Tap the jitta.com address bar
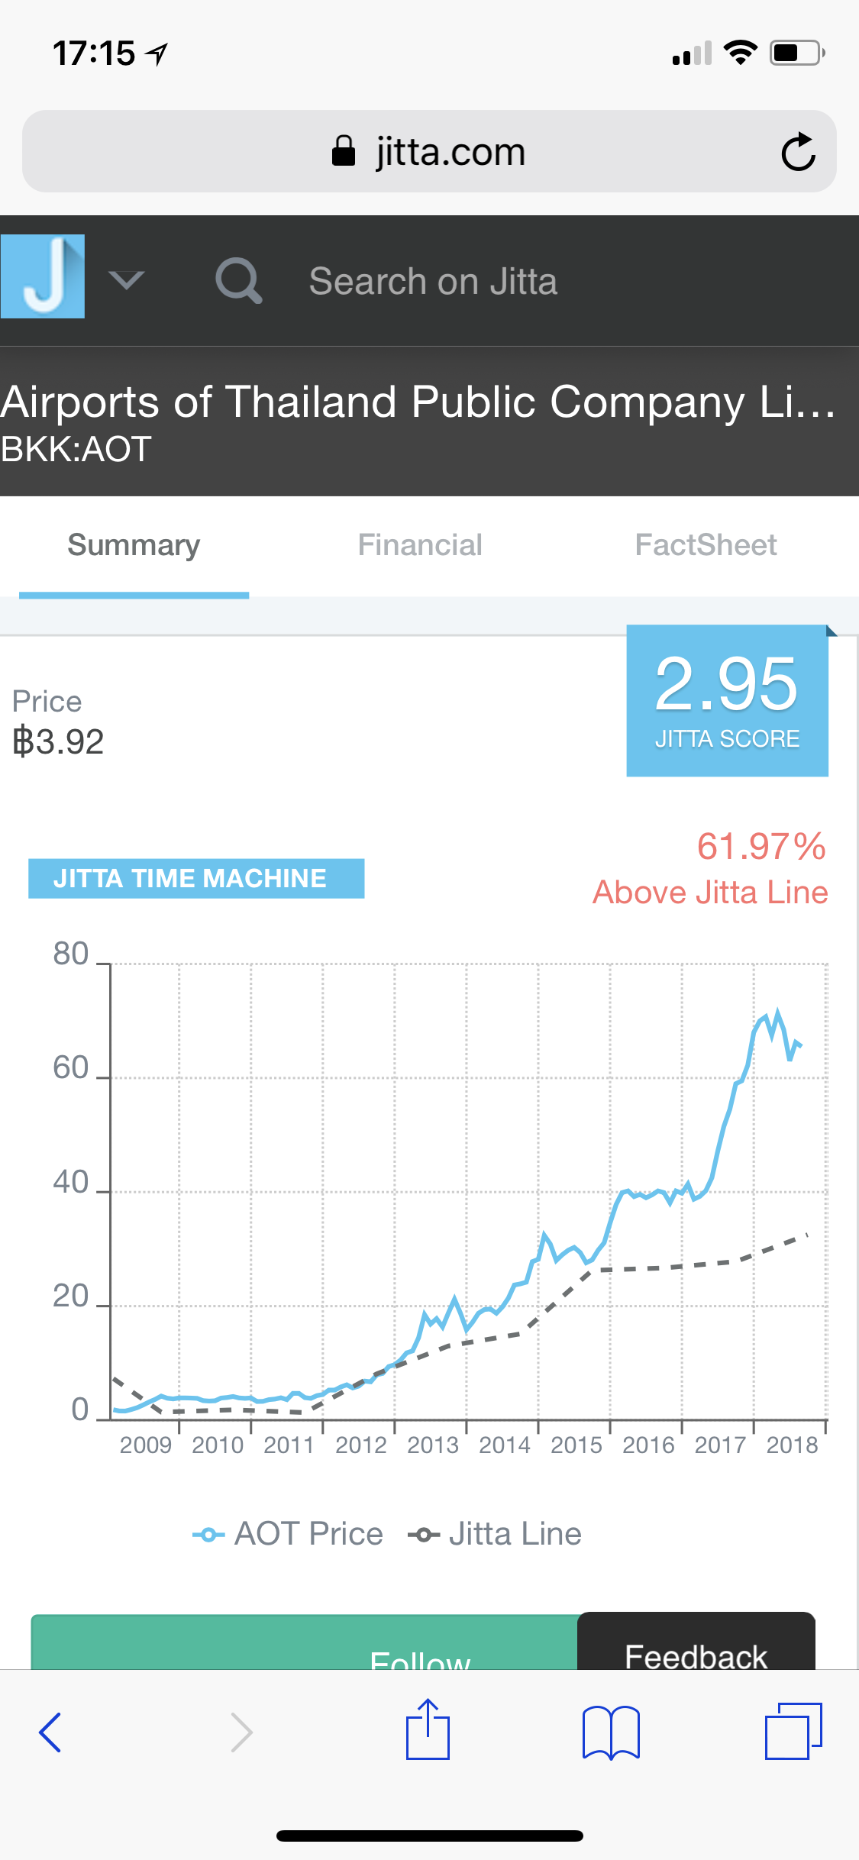The image size is (859, 1860). (429, 151)
